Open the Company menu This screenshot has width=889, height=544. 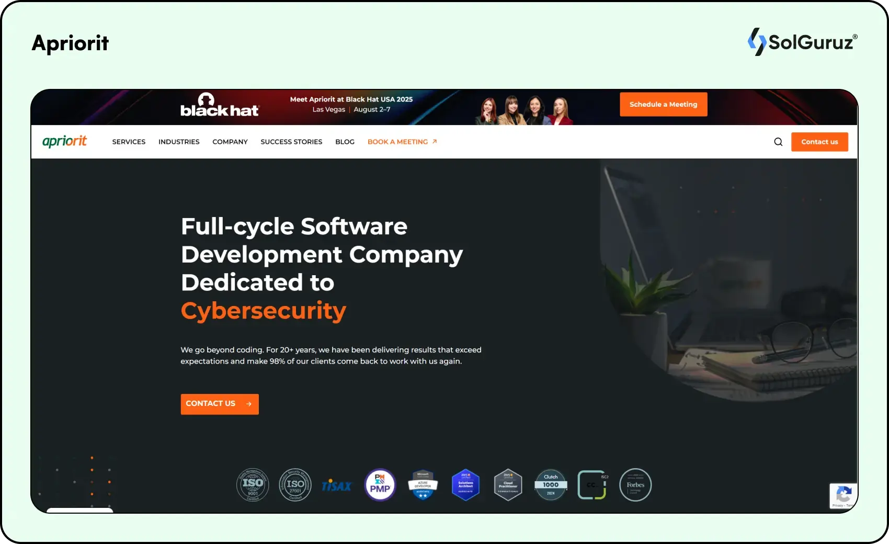point(230,142)
